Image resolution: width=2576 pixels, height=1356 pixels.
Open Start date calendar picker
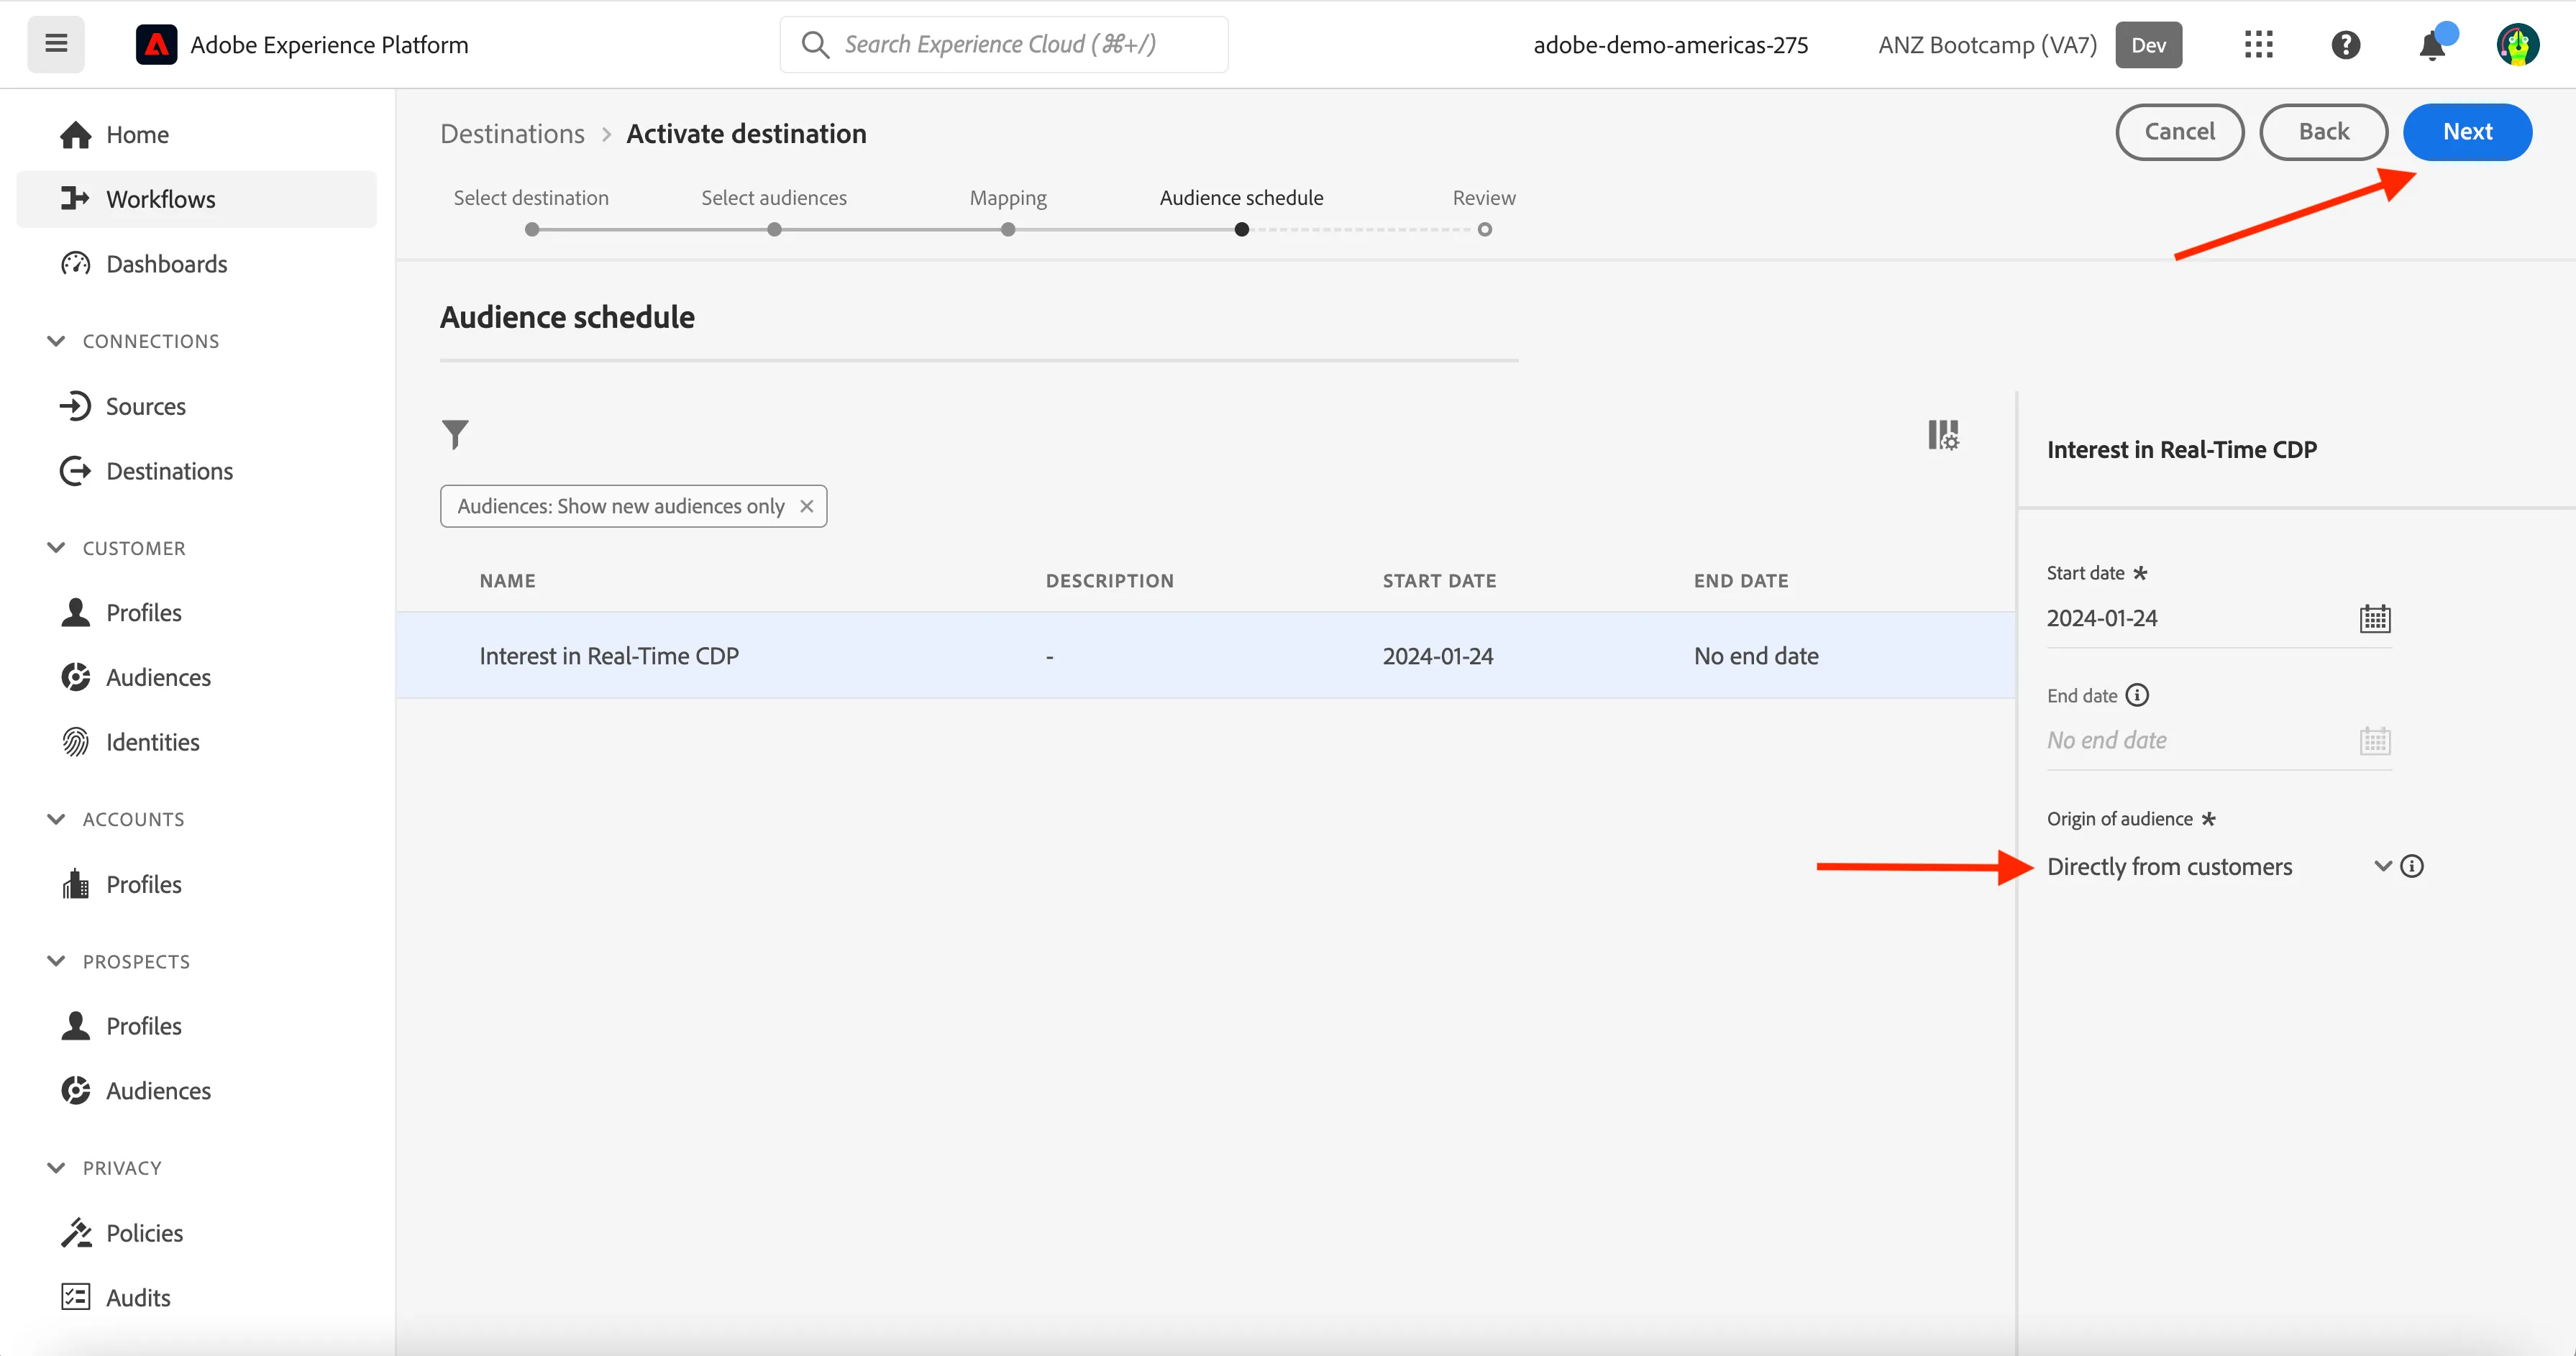(2374, 618)
